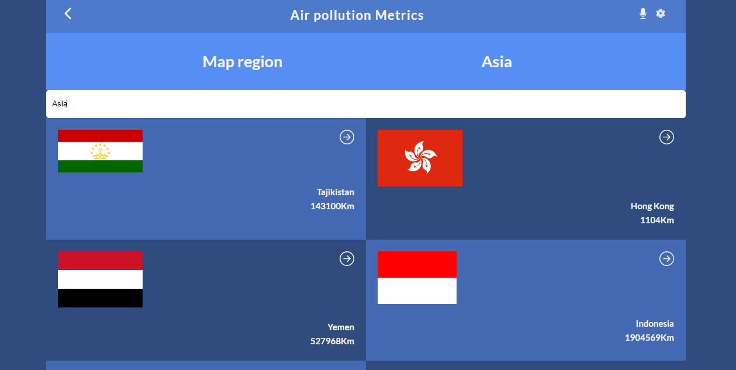Click the 1104Km area value

pyautogui.click(x=657, y=220)
